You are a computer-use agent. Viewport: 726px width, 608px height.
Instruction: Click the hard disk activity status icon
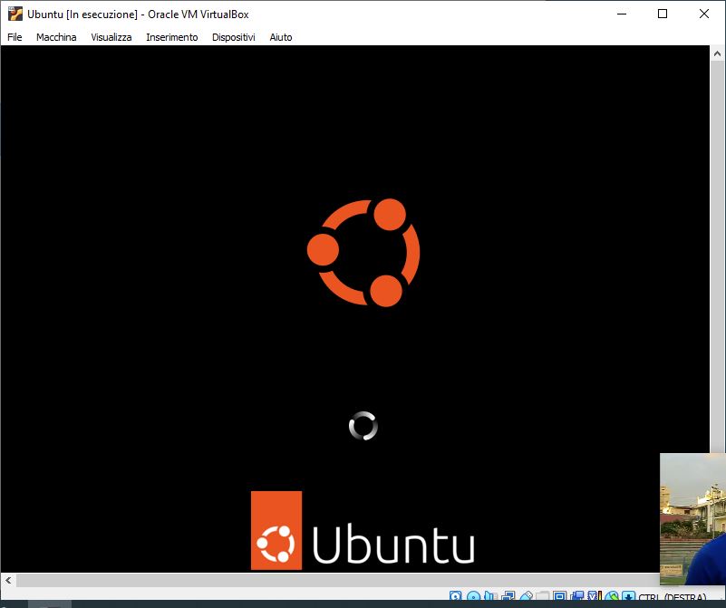pyautogui.click(x=455, y=596)
